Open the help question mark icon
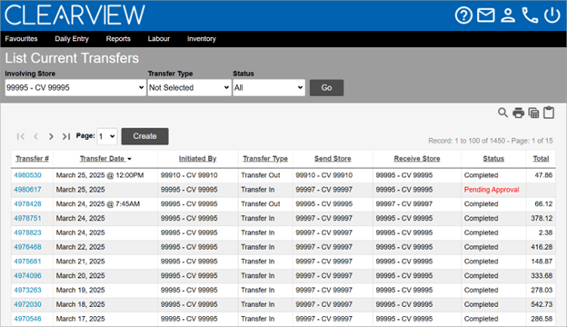567x327 pixels. point(463,15)
